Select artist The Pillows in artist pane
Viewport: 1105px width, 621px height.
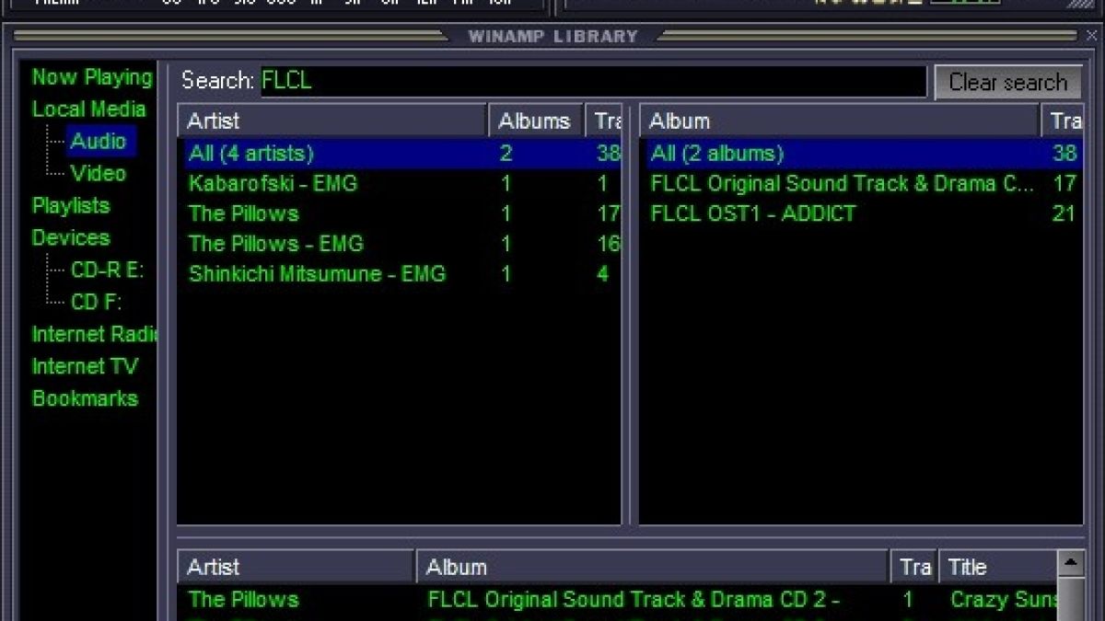(400, 213)
